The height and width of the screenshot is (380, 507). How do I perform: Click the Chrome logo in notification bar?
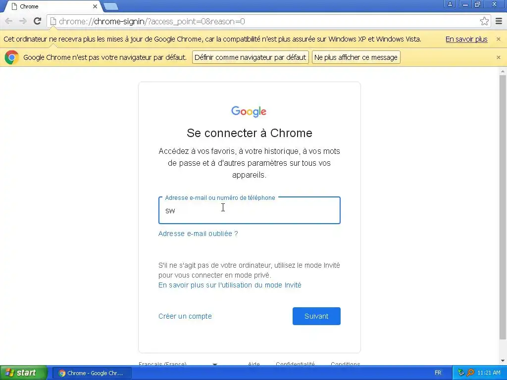coord(12,57)
